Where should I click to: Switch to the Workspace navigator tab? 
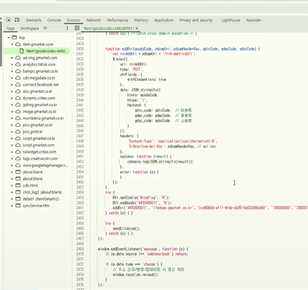30,28
